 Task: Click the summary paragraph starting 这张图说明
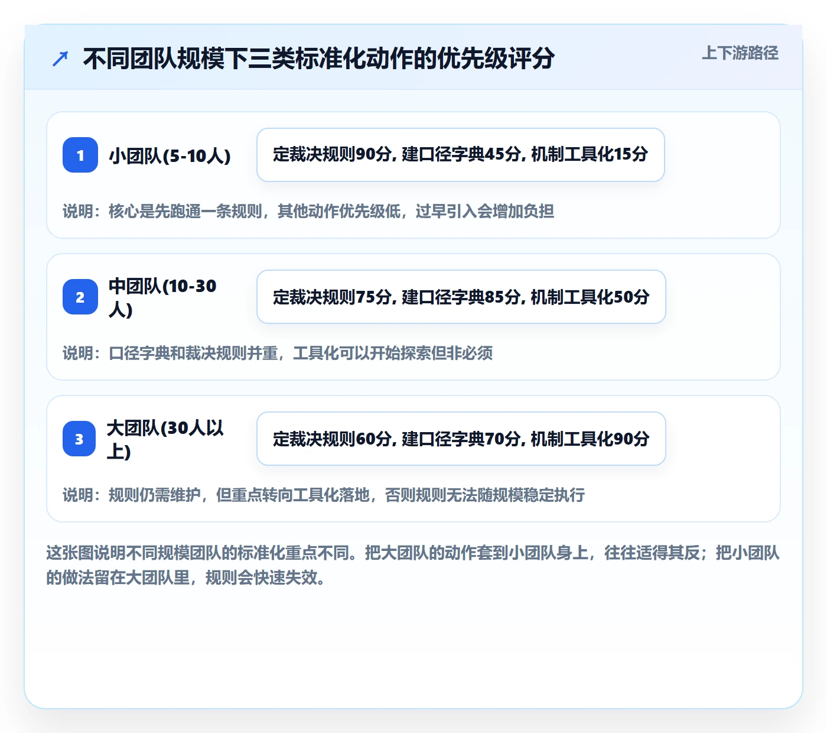[413, 565]
